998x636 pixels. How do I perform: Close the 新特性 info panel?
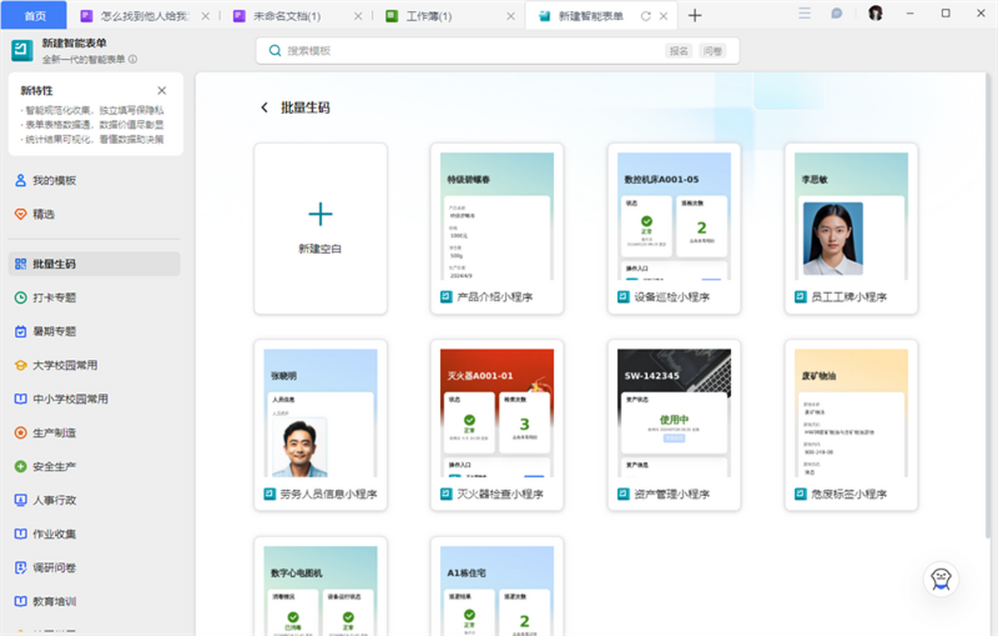(161, 91)
